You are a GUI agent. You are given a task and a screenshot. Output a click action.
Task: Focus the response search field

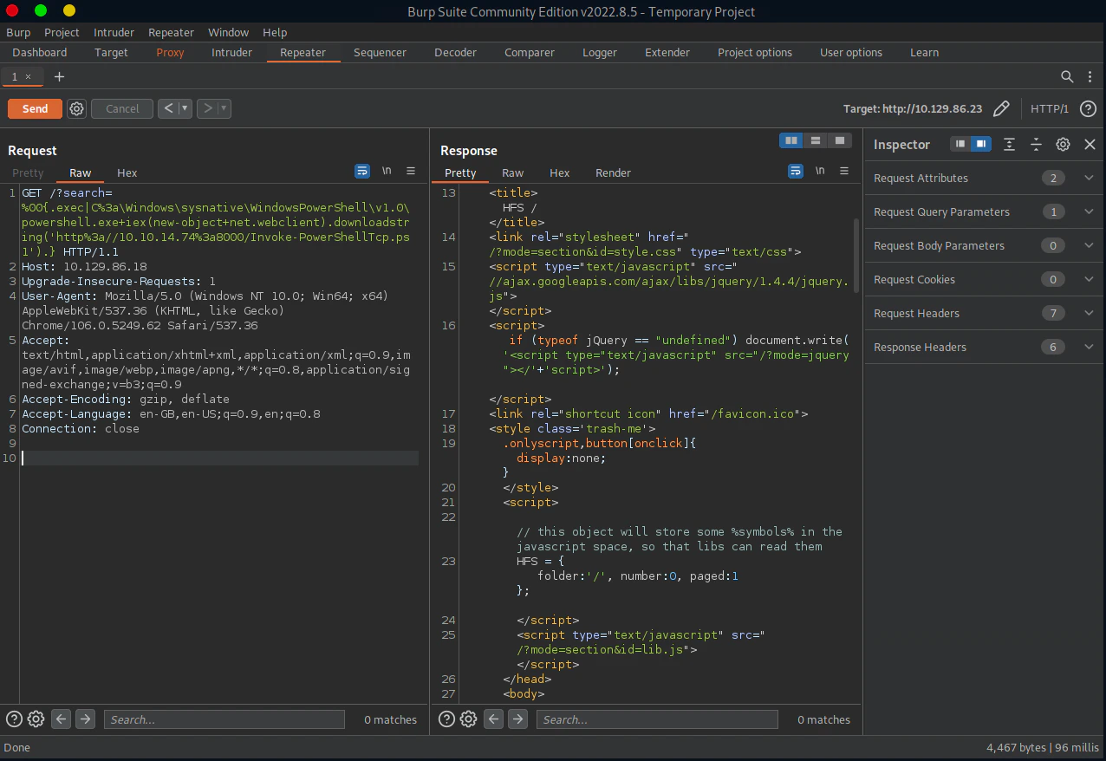point(657,719)
